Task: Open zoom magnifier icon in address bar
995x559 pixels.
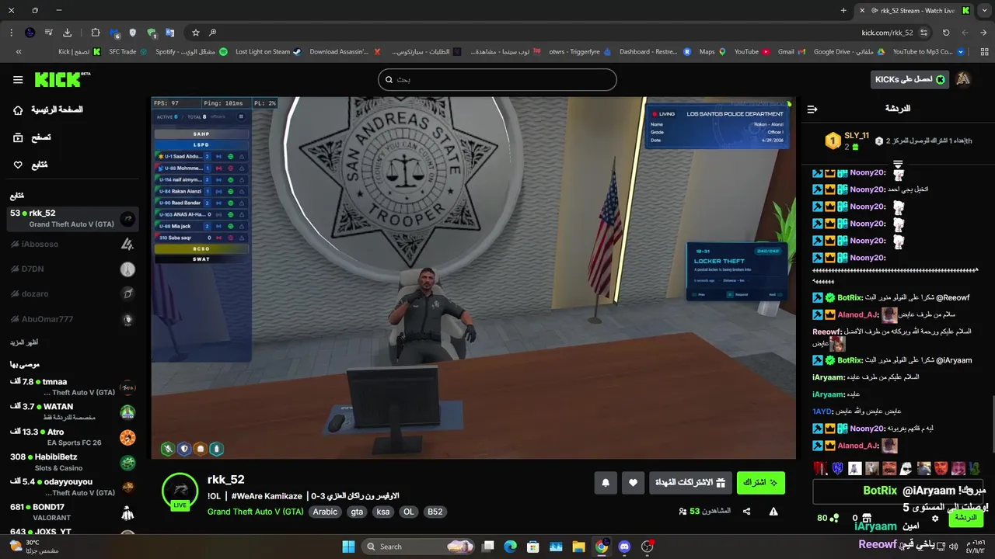Action: pos(212,33)
